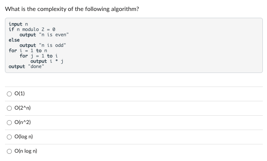Click the "if n modulo 2 = 0" line

point(32,29)
